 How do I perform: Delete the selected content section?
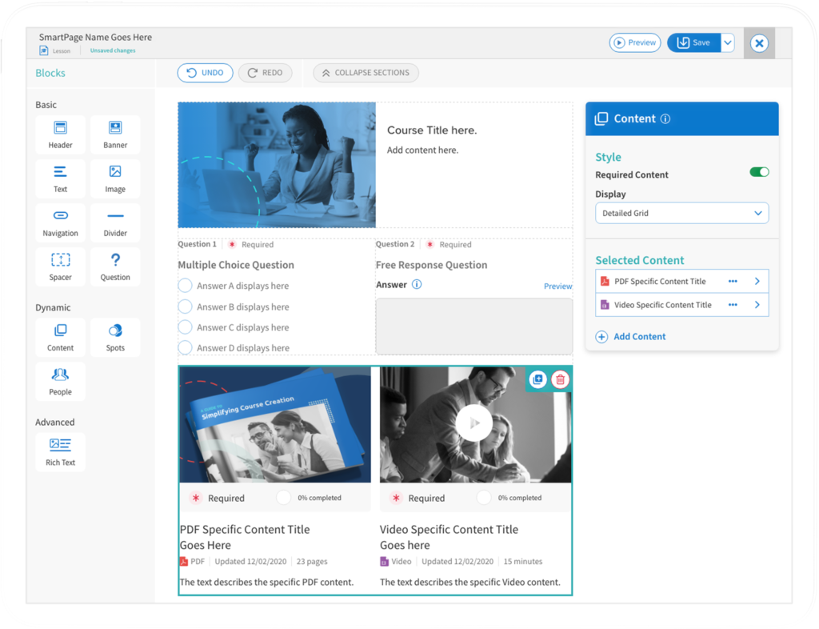[x=560, y=379]
